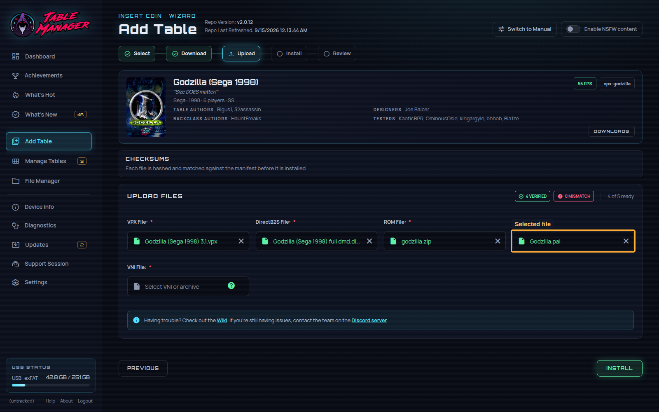This screenshot has width=659, height=412.
Task: Click the info icon in the trouble banner
Action: point(136,320)
